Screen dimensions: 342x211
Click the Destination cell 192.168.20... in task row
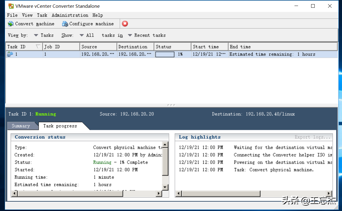tap(135, 54)
